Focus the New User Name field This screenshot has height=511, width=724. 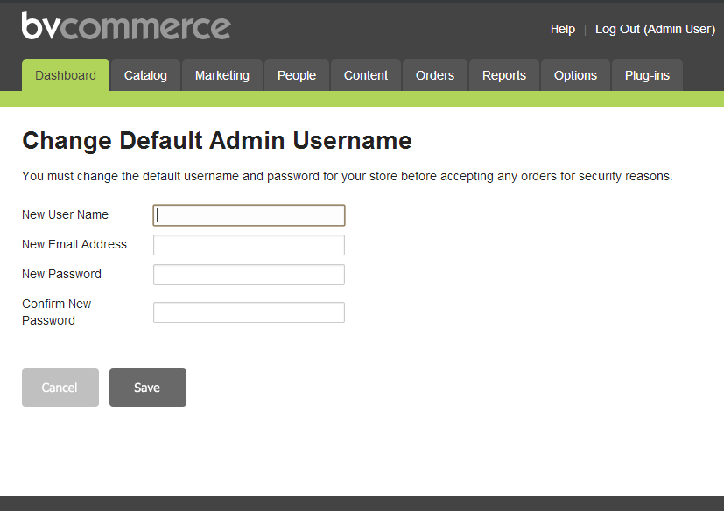249,215
